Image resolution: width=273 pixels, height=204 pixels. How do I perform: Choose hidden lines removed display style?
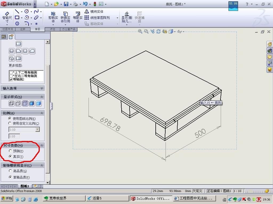pyautogui.click(x=25, y=104)
